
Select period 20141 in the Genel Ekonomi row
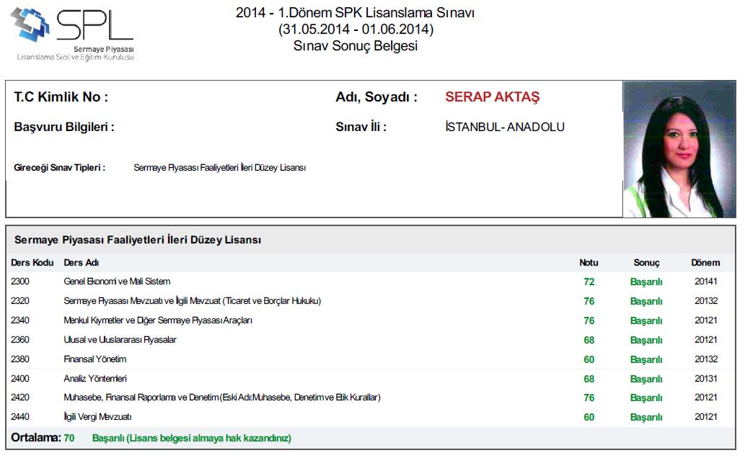click(x=705, y=282)
